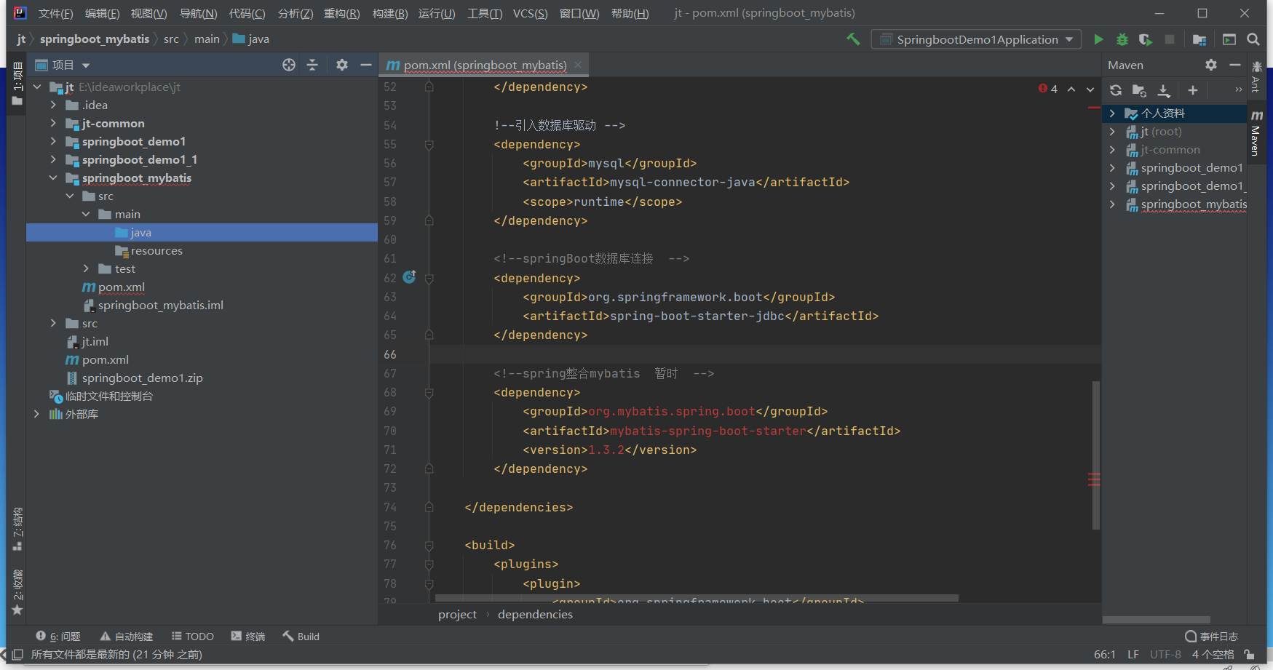1273x670 pixels.
Task: Toggle read-only lock in status bar
Action: coord(1250,654)
